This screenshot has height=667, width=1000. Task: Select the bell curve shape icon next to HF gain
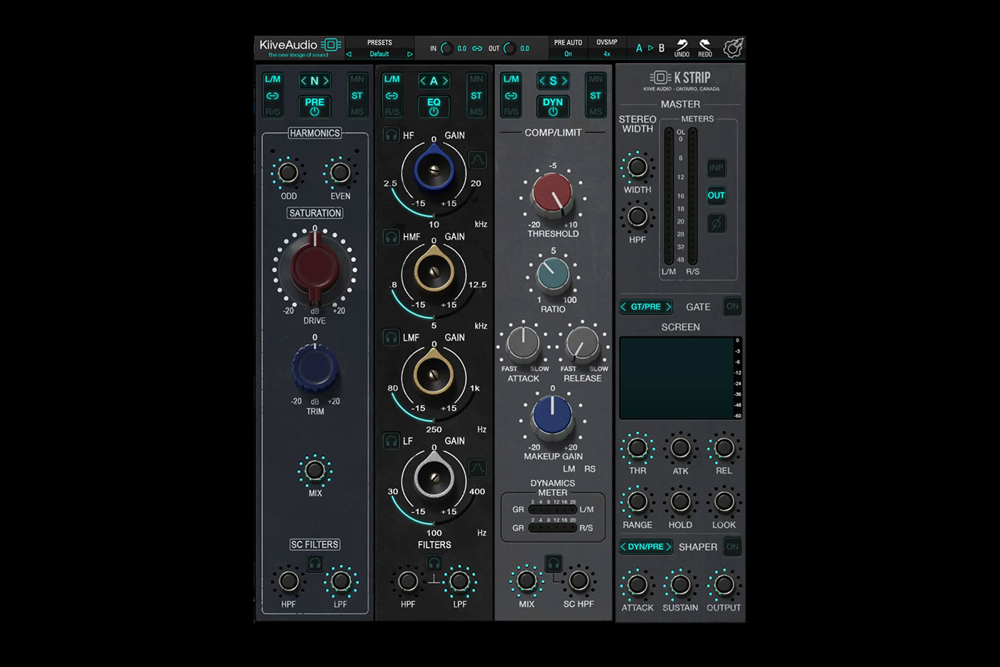click(x=478, y=160)
